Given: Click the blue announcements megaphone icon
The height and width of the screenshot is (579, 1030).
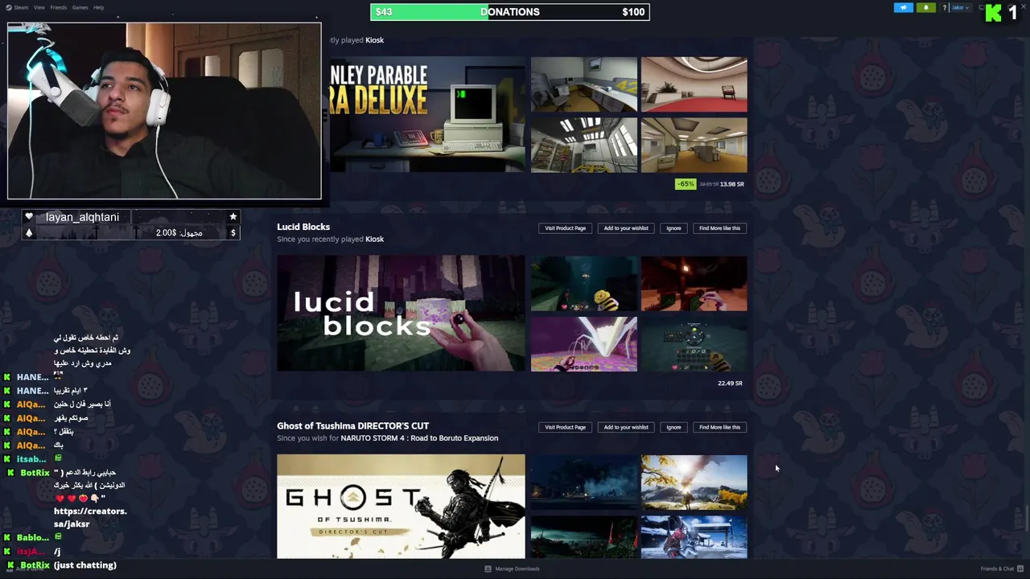Looking at the screenshot, I should pos(903,8).
